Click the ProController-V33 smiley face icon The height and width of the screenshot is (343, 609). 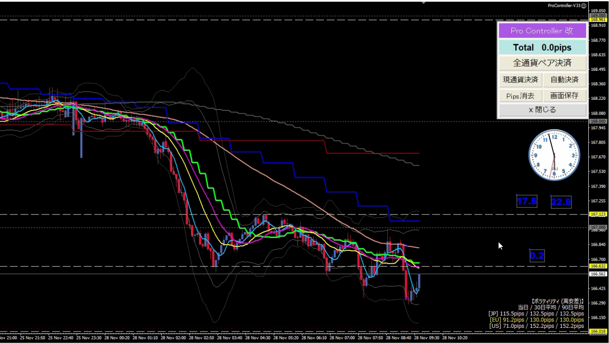coord(583,5)
